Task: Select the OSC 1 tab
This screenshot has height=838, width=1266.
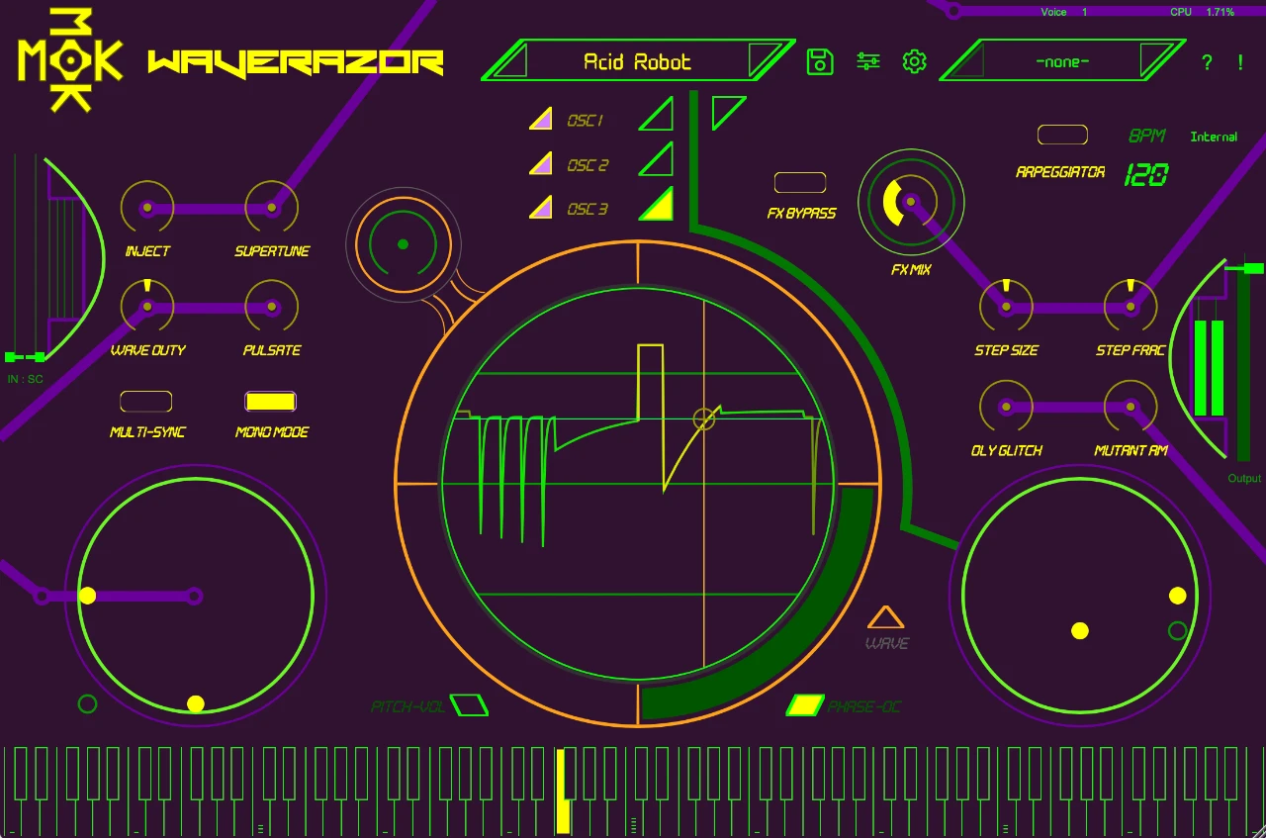Action: tap(586, 121)
